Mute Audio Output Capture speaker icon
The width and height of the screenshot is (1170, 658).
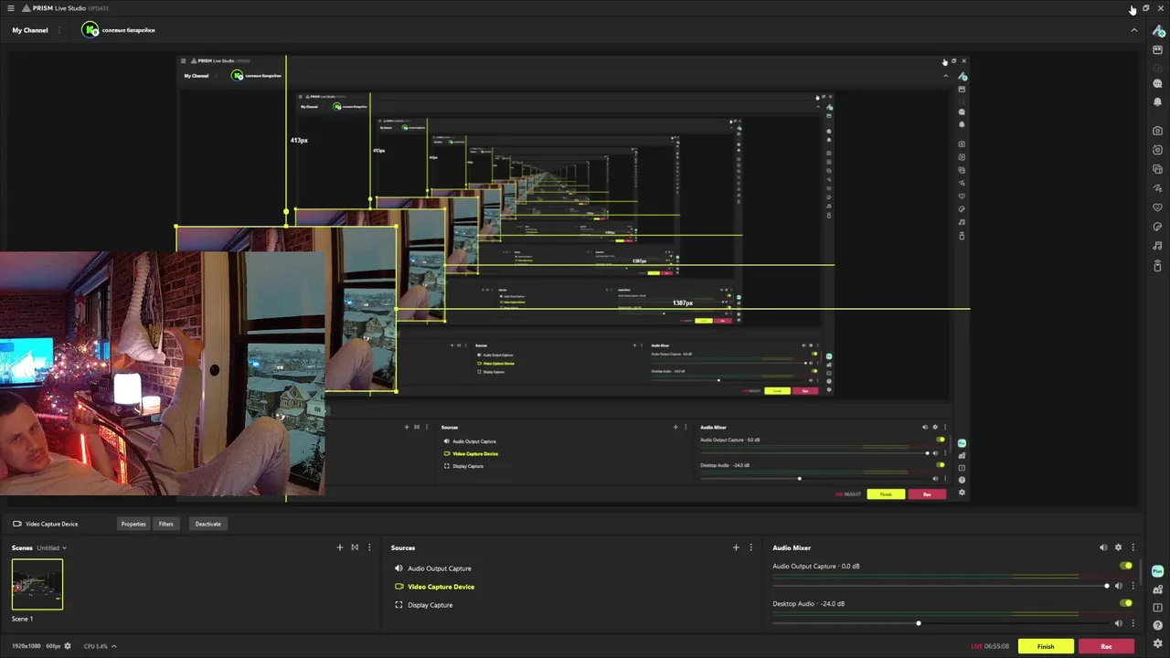[x=1118, y=586]
